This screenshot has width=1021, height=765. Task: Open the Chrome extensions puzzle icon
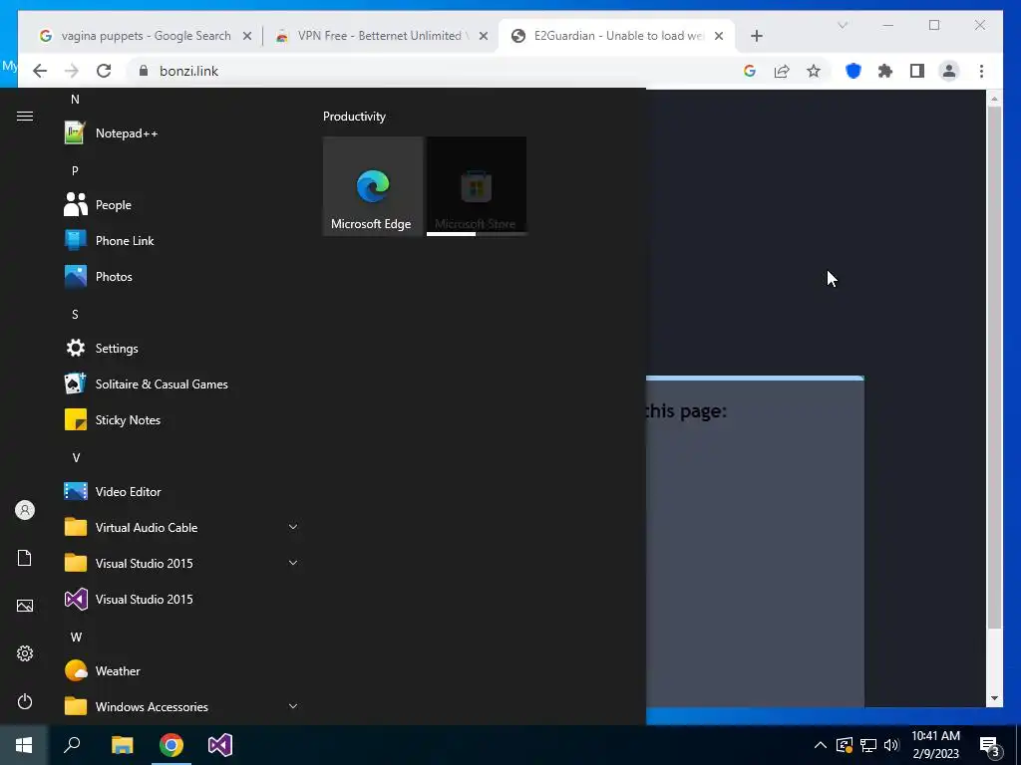coord(885,71)
